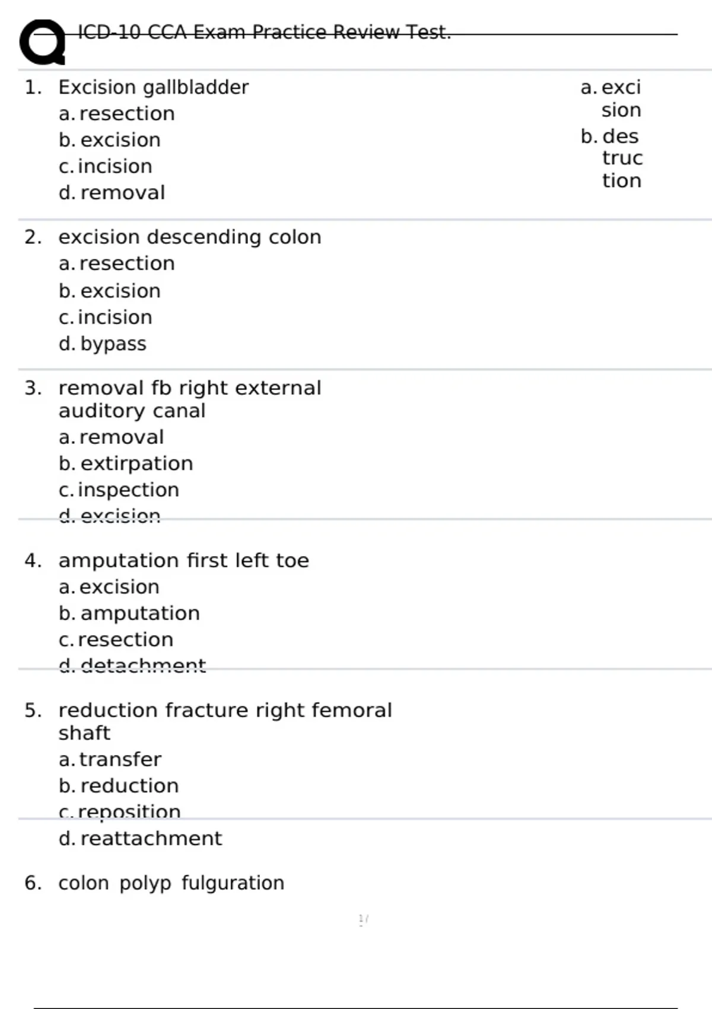This screenshot has width=712, height=1009.
Task: Click question 6 'colon polyp fulguration'
Action: (171, 883)
